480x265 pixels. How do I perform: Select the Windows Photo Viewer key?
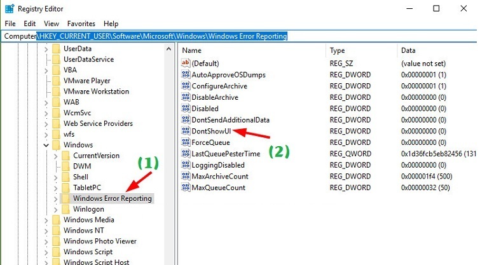100,241
